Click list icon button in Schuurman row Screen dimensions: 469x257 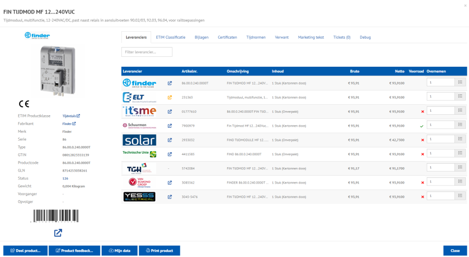point(460,125)
